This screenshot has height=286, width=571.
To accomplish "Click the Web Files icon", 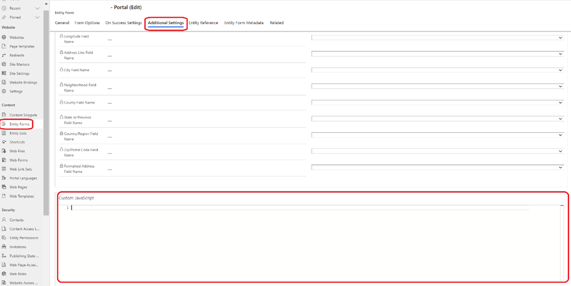I will click(x=4, y=151).
